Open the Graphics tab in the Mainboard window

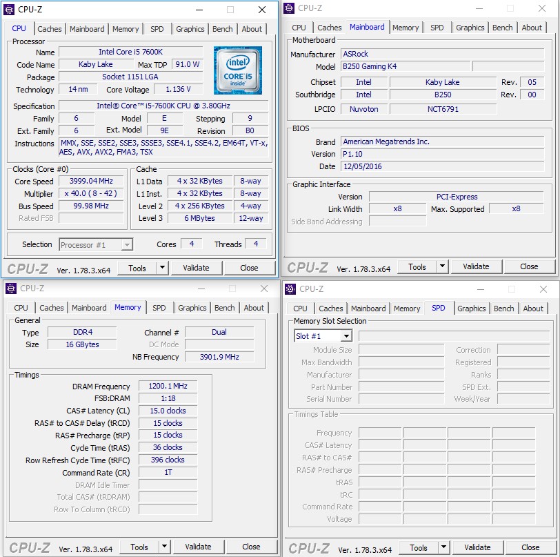(470, 28)
